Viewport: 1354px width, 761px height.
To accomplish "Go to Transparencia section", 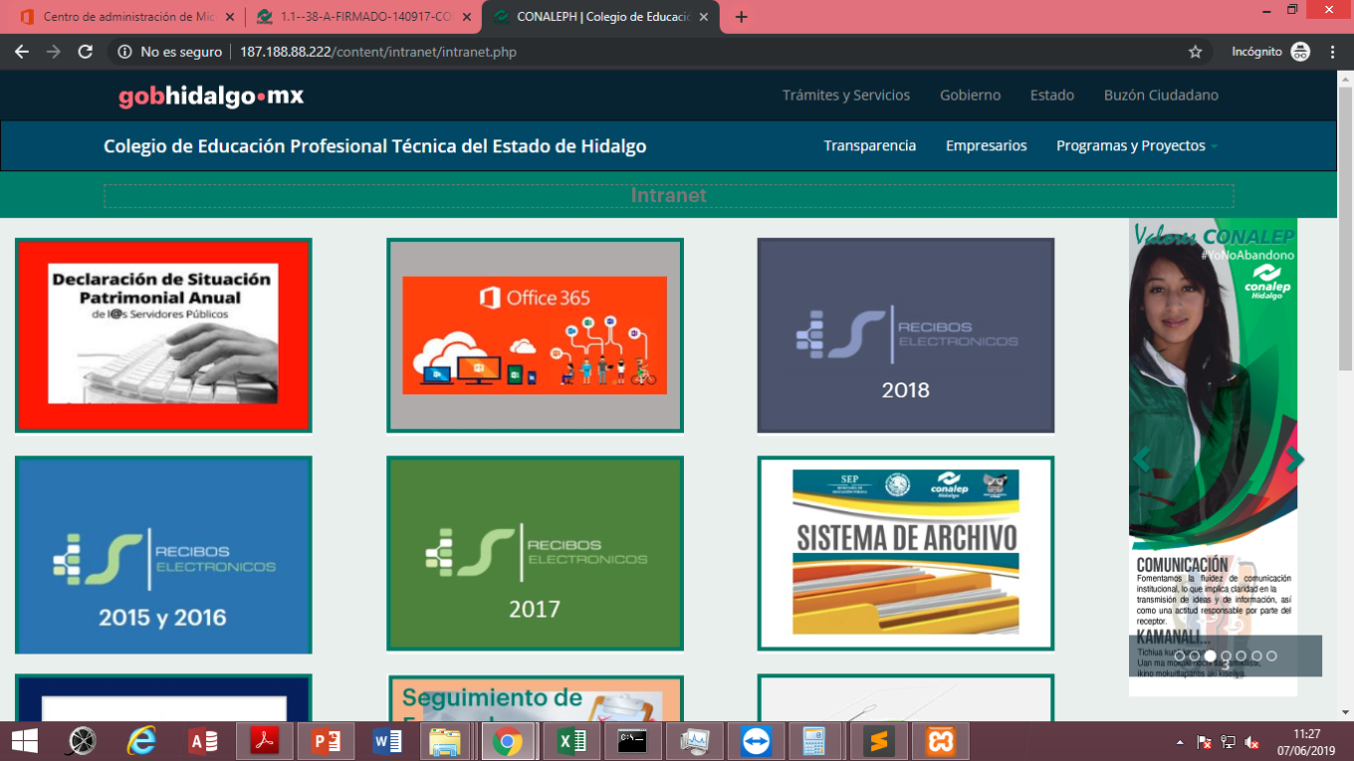I will coord(870,145).
